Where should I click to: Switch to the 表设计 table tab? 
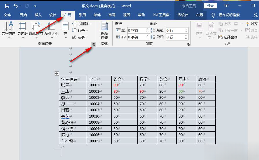click(183, 15)
